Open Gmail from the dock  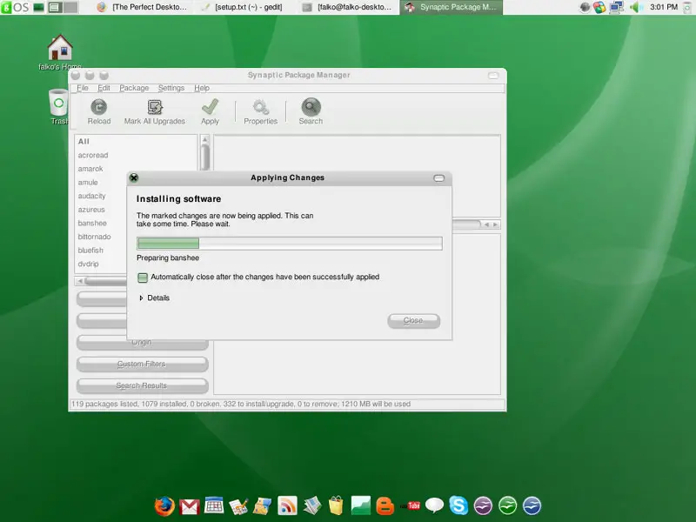point(190,506)
